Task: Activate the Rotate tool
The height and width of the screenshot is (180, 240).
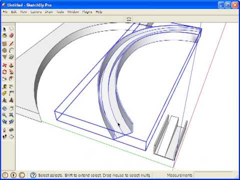Action: coord(4,72)
